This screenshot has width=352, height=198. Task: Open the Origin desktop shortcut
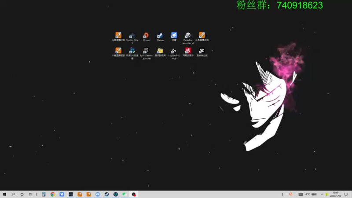pyautogui.click(x=146, y=37)
